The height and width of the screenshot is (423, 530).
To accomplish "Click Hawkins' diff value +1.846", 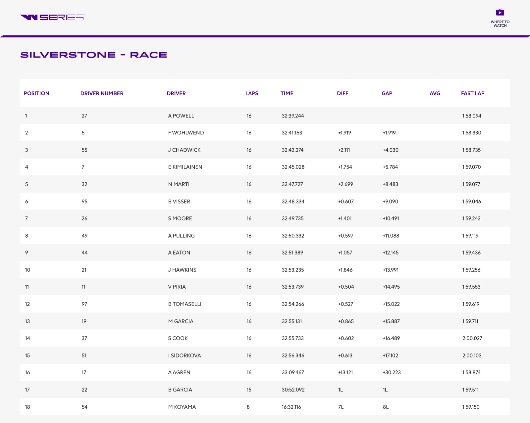I will (x=345, y=270).
